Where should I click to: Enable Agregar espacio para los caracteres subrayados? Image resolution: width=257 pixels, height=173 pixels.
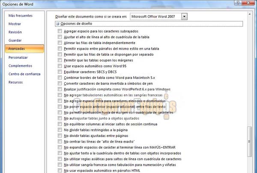tap(60, 31)
